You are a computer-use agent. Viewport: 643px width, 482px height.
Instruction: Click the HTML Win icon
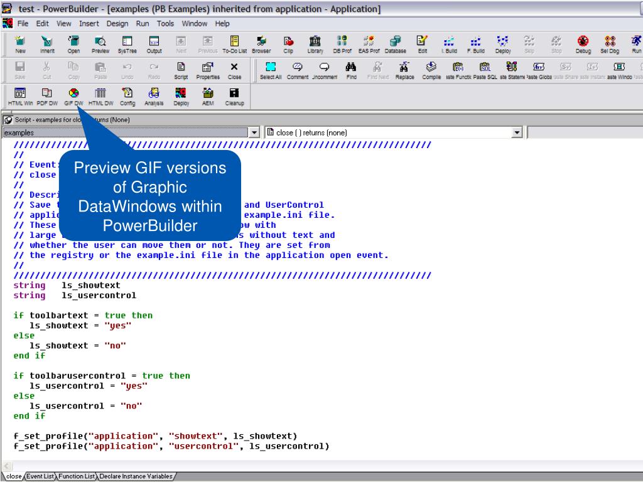click(x=20, y=97)
